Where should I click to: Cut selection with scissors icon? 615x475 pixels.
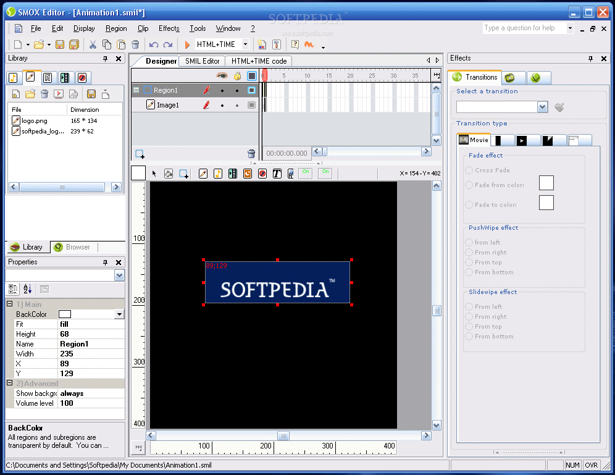[x=93, y=44]
